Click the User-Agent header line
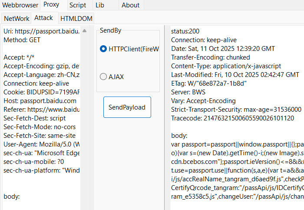The image size is (304, 210). (x=41, y=144)
